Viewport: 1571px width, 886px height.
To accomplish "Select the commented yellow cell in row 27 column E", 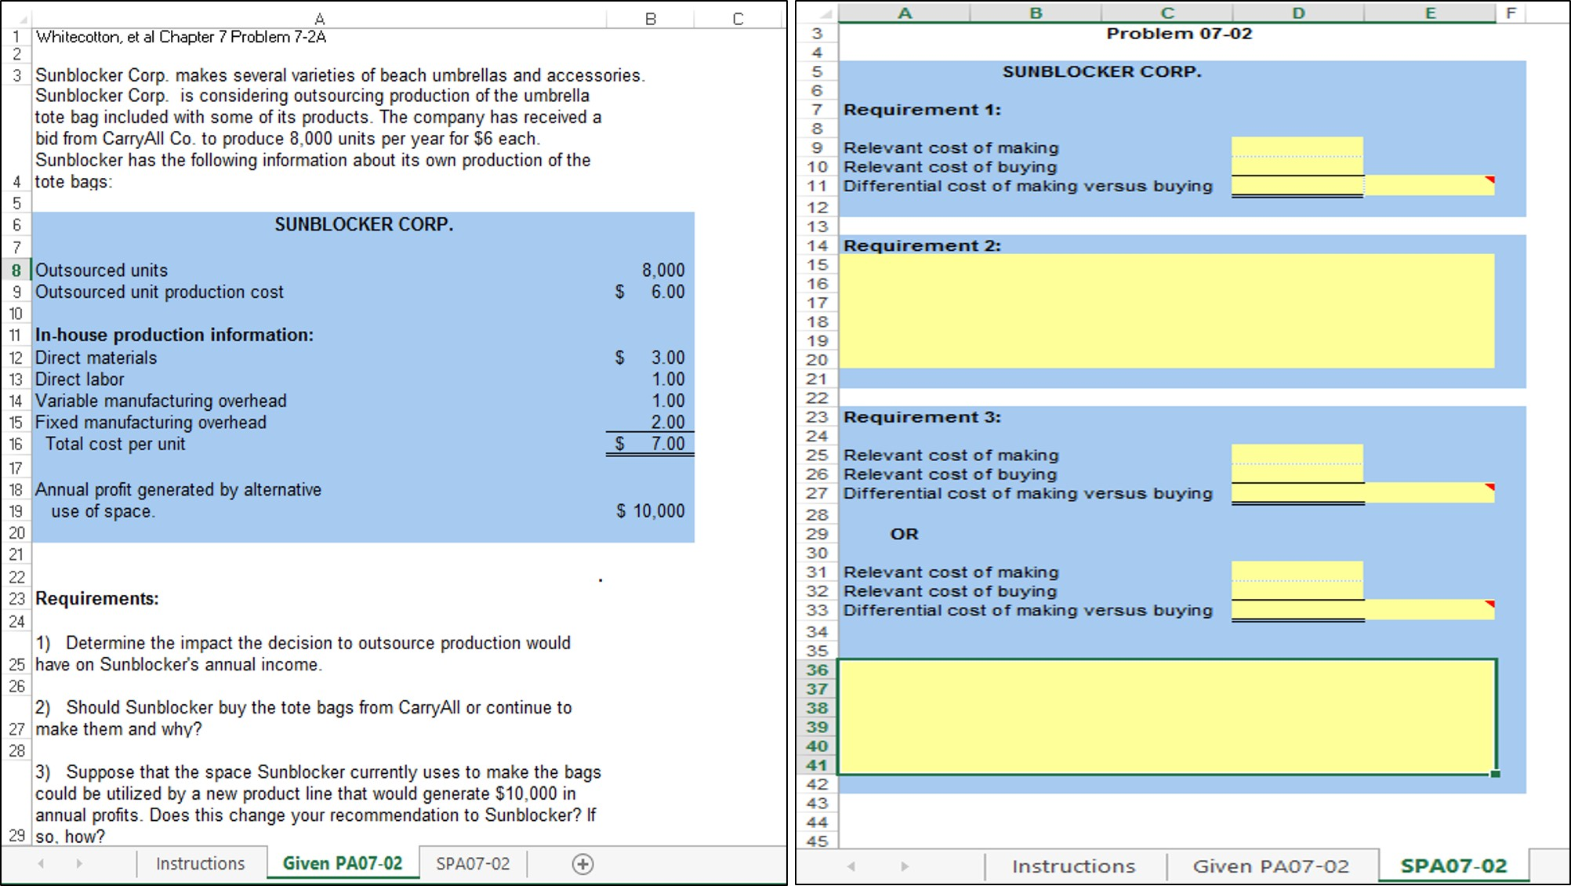I will (1429, 493).
